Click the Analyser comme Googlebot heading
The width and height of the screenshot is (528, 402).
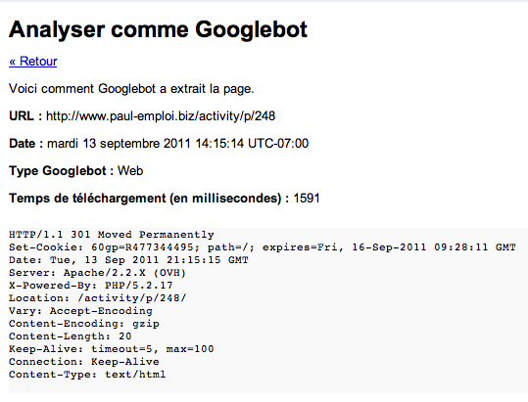(x=158, y=29)
